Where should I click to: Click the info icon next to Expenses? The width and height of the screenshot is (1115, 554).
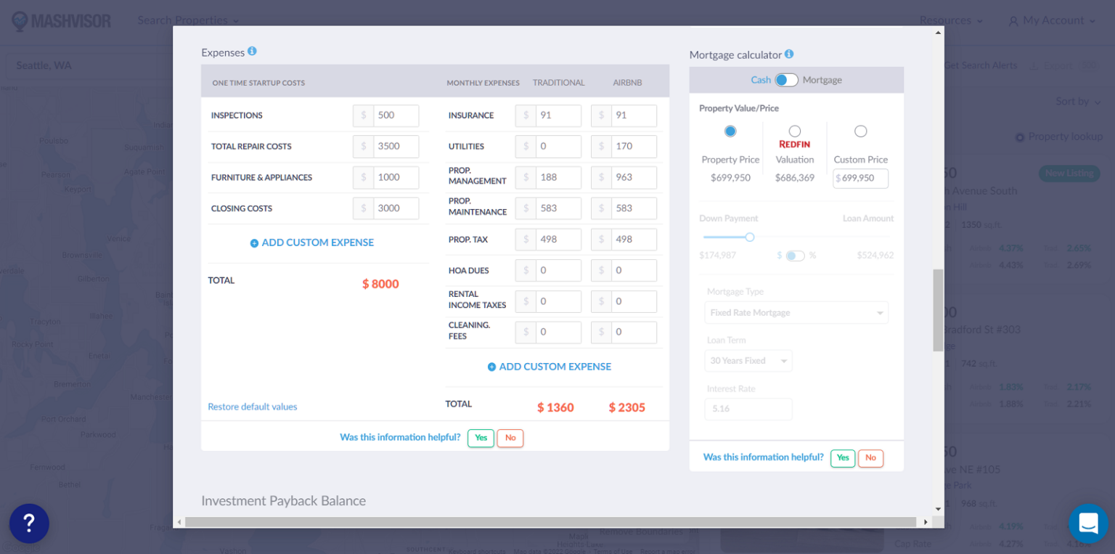coord(252,51)
